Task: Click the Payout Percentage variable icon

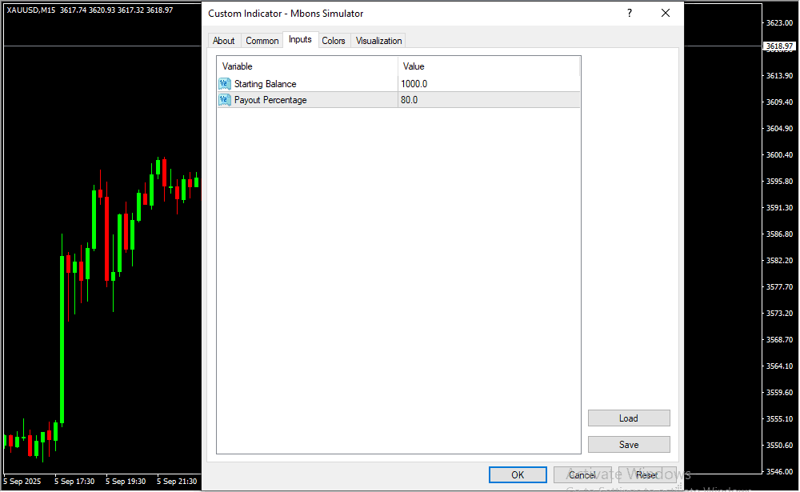Action: 224,100
